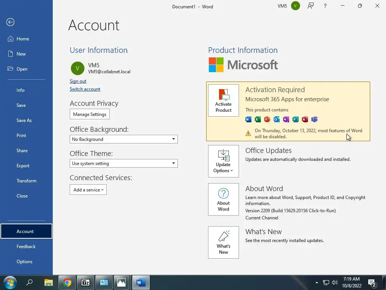386x290 pixels.
Task: Click the taskbar search magnifier
Action: (29, 282)
